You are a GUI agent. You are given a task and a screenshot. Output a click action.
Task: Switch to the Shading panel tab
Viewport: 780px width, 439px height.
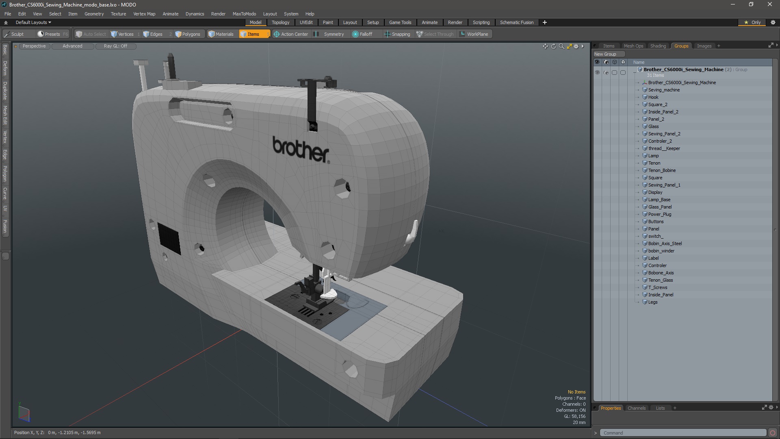tap(658, 46)
